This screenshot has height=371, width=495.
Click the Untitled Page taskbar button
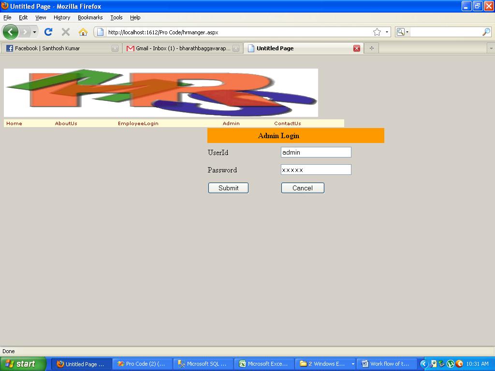click(x=81, y=364)
